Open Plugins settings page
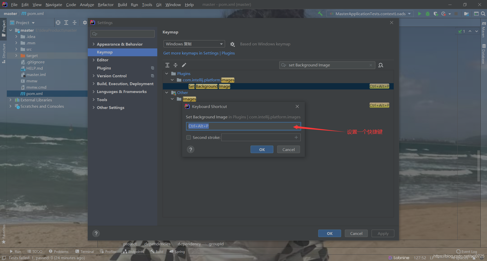This screenshot has width=487, height=261. [x=104, y=68]
